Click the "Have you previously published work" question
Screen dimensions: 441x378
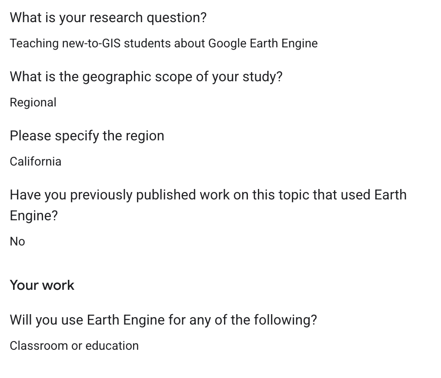pyautogui.click(x=208, y=195)
